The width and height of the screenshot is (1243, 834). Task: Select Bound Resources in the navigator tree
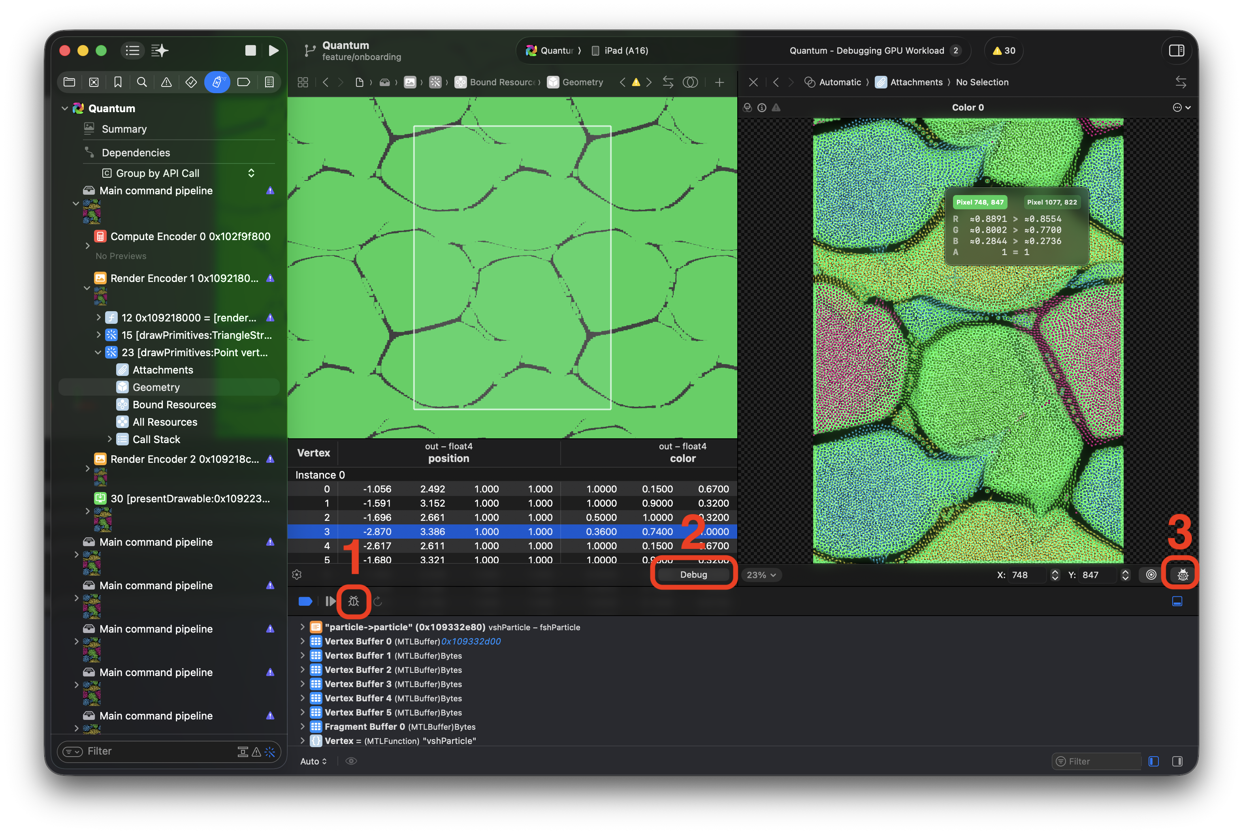(x=174, y=404)
